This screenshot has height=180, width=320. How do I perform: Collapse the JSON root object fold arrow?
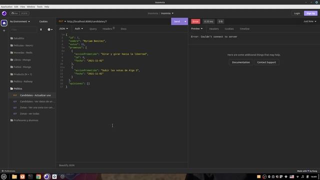[64, 34]
